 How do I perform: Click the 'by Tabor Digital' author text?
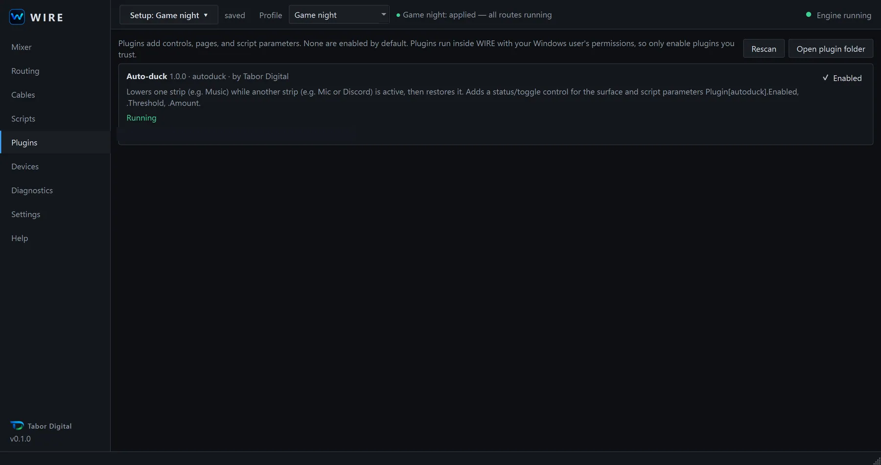(260, 76)
